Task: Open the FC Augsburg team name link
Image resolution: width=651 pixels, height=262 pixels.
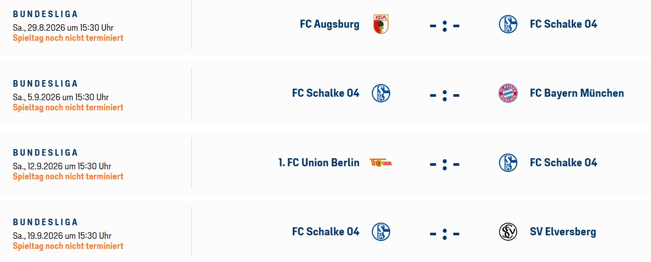Action: (330, 24)
